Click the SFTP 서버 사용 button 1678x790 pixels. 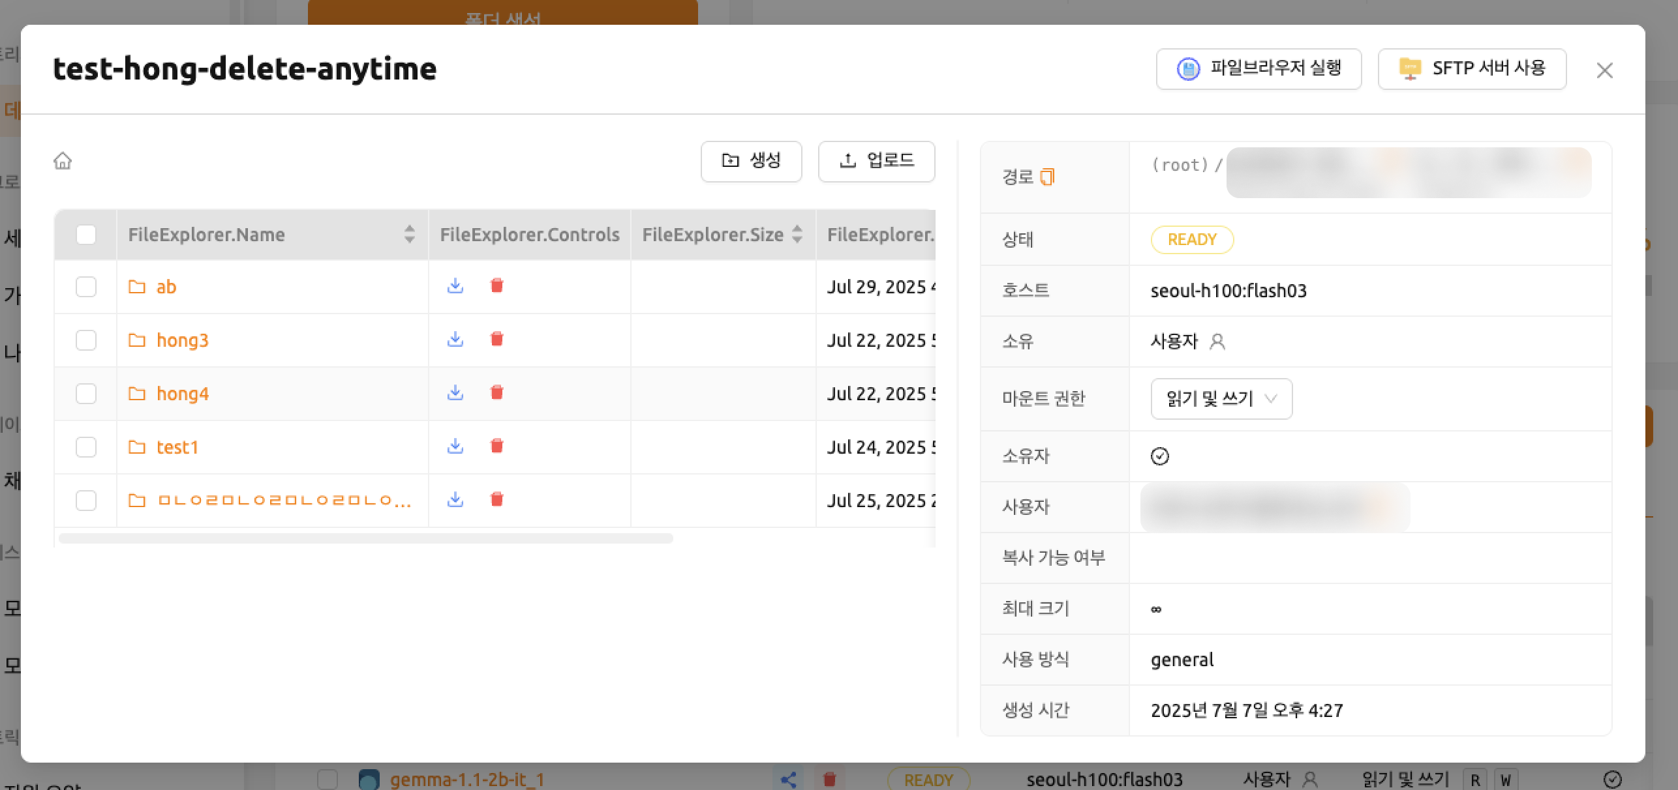coord(1472,68)
